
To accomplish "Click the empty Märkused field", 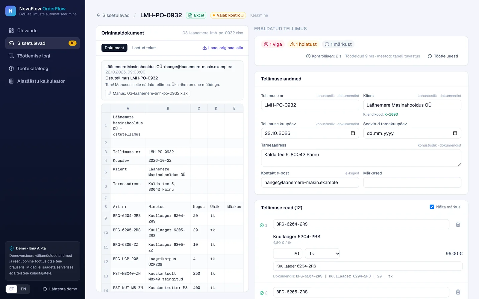I will click(412, 182).
